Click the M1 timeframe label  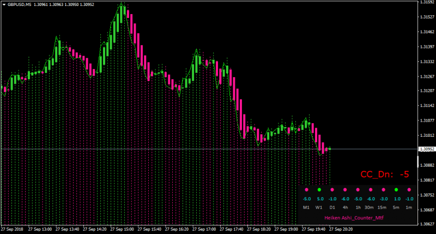306,207
